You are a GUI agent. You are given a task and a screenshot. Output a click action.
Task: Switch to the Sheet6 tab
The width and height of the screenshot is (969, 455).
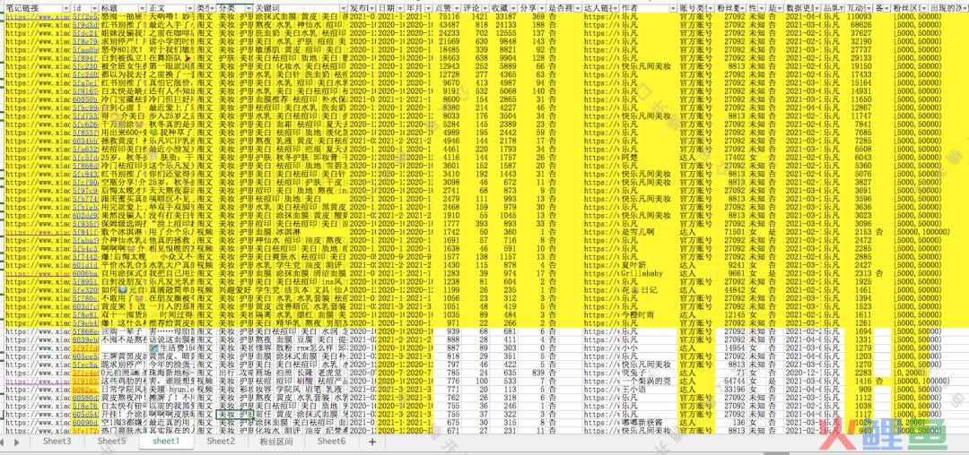coord(331,442)
